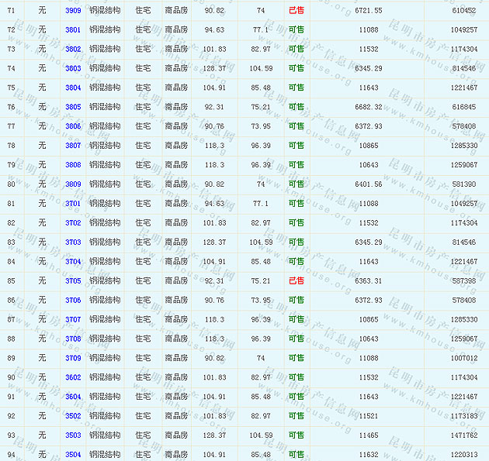Image resolution: width=489 pixels, height=461 pixels.
Task: Select room 3803 hyperlink
Action: (73, 68)
